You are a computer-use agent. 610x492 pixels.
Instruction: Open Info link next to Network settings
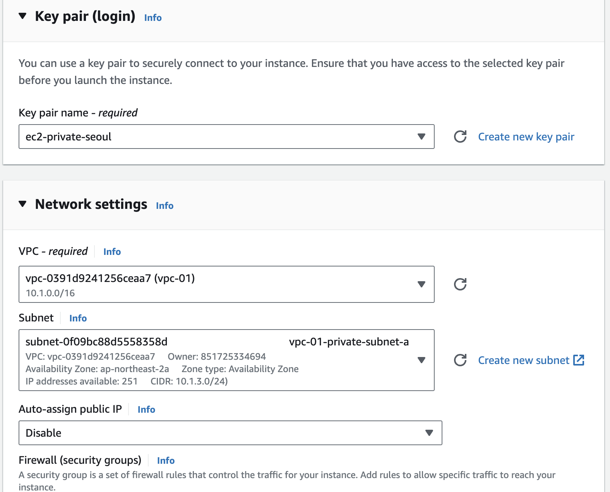click(164, 206)
